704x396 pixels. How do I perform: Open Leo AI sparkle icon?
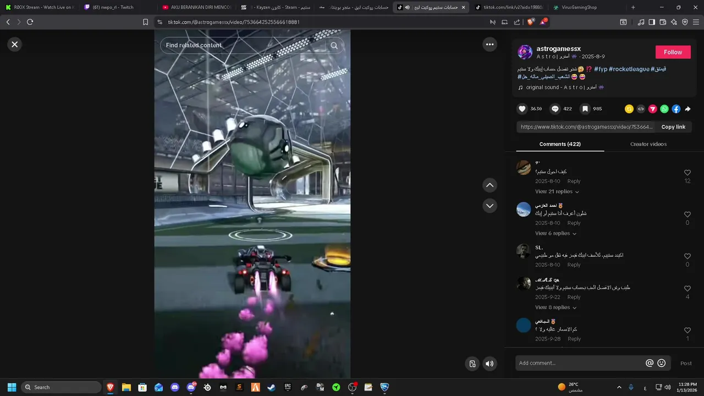pos(674,22)
